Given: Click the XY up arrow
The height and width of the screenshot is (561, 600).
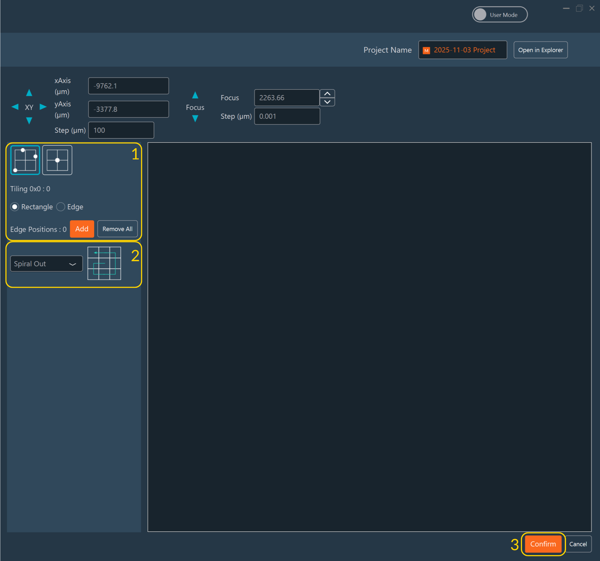Looking at the screenshot, I should pos(29,93).
